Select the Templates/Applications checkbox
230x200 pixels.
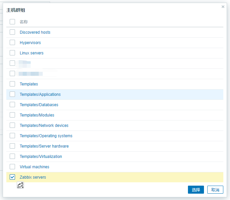[12, 94]
